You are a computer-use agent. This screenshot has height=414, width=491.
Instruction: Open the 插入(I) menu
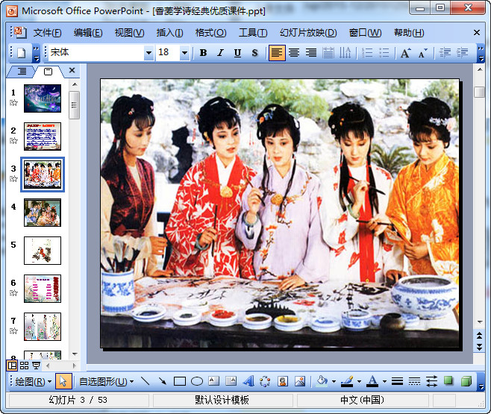coord(169,33)
